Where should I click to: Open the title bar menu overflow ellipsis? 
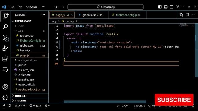click(x=44, y=7)
